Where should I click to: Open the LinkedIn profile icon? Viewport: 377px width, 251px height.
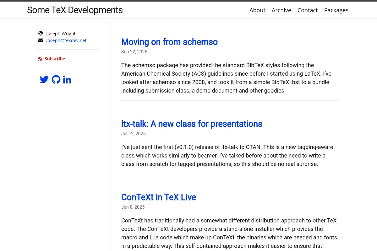coord(67,80)
